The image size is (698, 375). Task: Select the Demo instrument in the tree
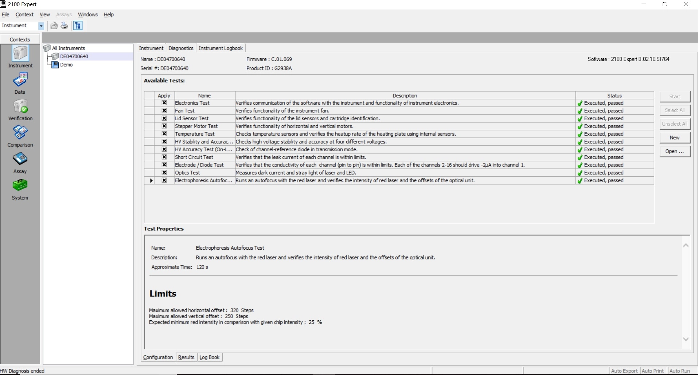tap(66, 65)
